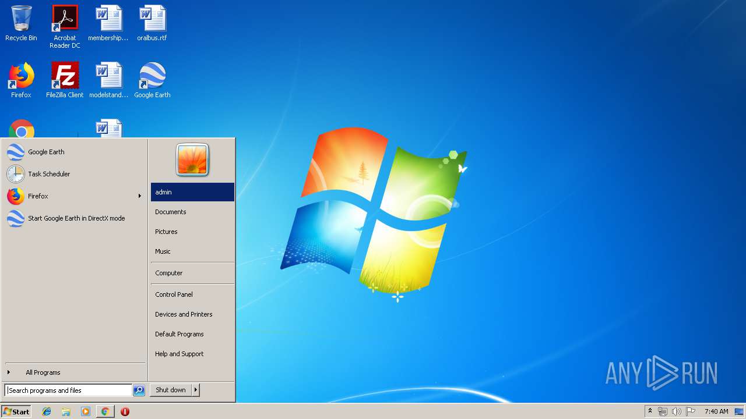Click the Shut down button
Screen dimensions: 746x419
pos(171,390)
